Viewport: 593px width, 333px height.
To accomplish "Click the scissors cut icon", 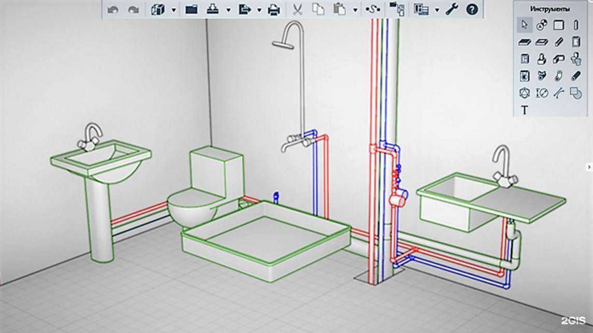I will [297, 9].
